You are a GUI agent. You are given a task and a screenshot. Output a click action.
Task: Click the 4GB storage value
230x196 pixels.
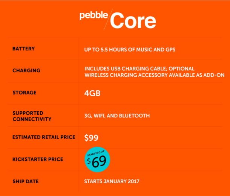point(92,93)
